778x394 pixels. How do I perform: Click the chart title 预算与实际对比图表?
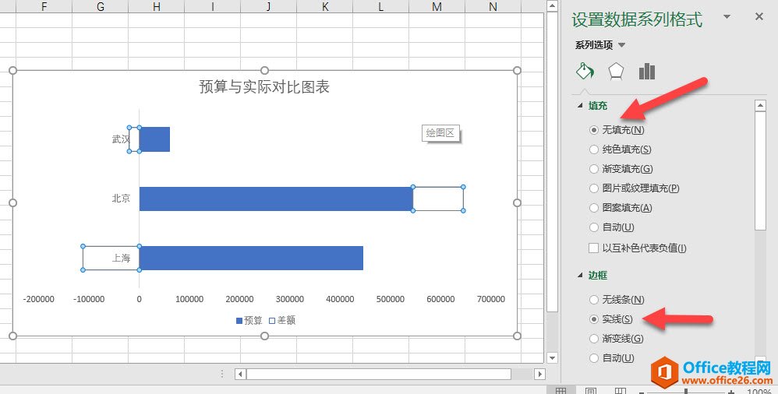point(264,87)
